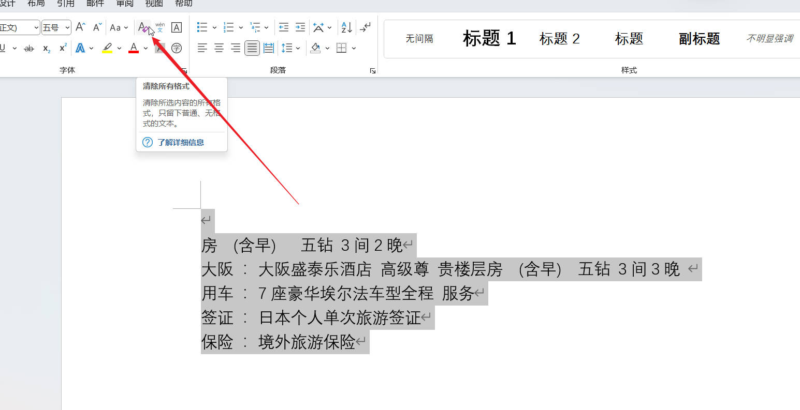Viewport: 800px width, 410px height.
Task: Open the change case Aa dropdown
Action: tap(119, 27)
